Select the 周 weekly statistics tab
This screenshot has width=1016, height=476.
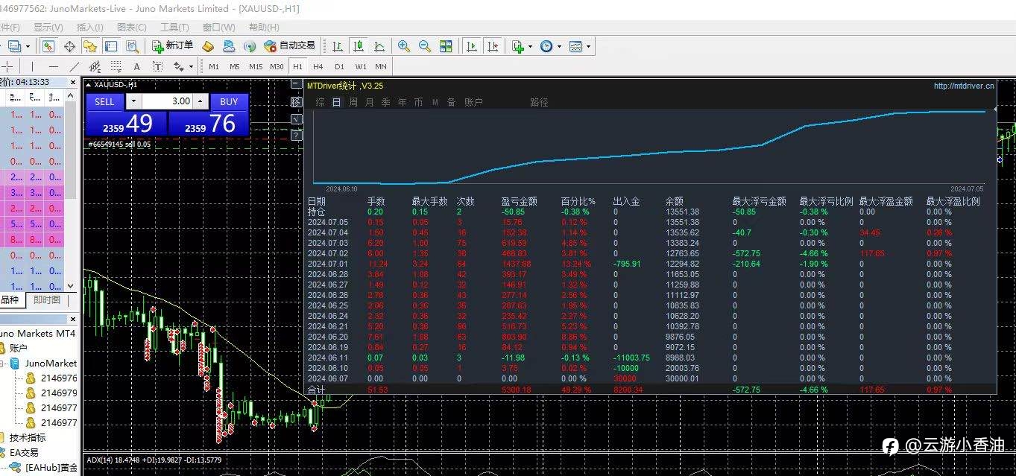coord(353,102)
